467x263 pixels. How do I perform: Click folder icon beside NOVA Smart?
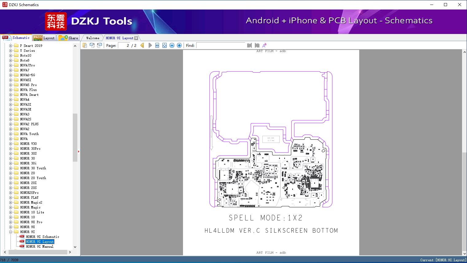(16, 95)
